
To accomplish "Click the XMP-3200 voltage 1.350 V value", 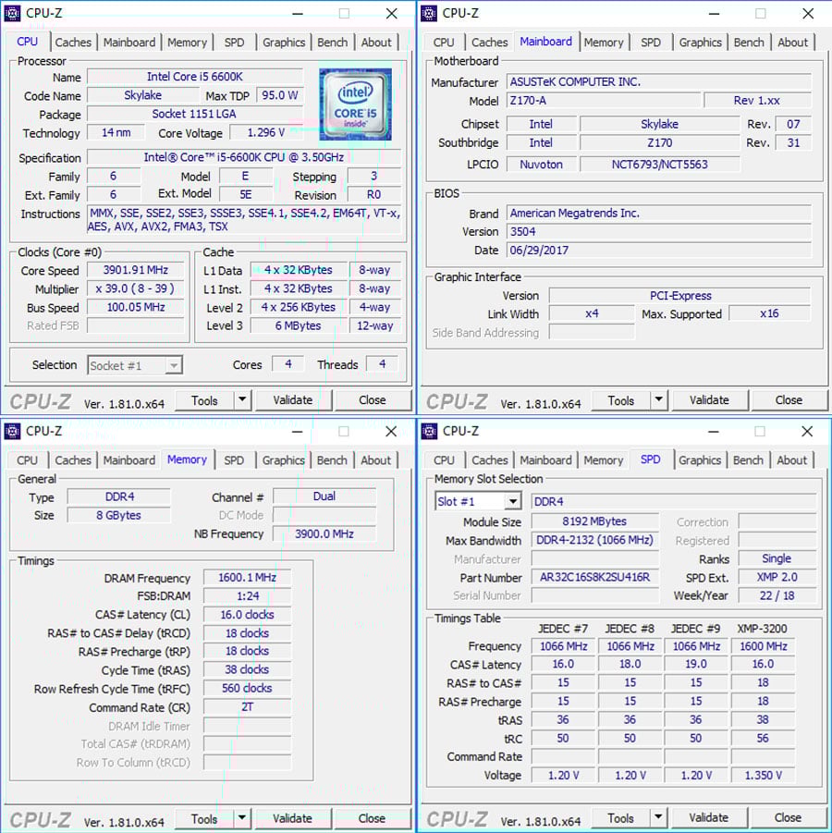I will tap(763, 775).
